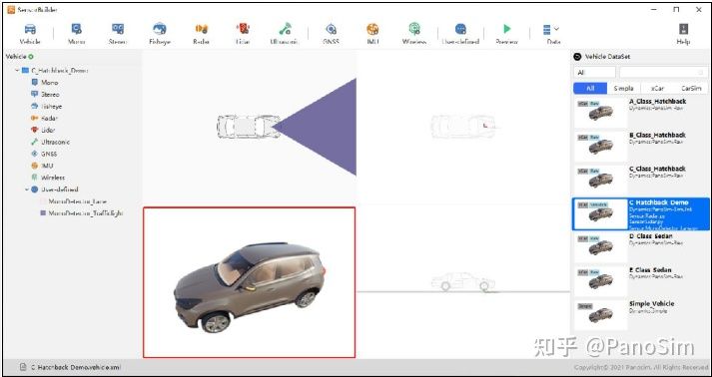Switch to the Simple dataset tab
The image size is (712, 377).
coord(623,89)
